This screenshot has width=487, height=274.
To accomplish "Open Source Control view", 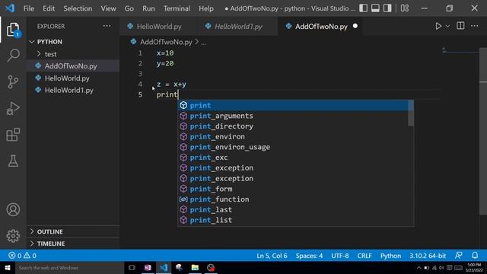I will (13, 82).
